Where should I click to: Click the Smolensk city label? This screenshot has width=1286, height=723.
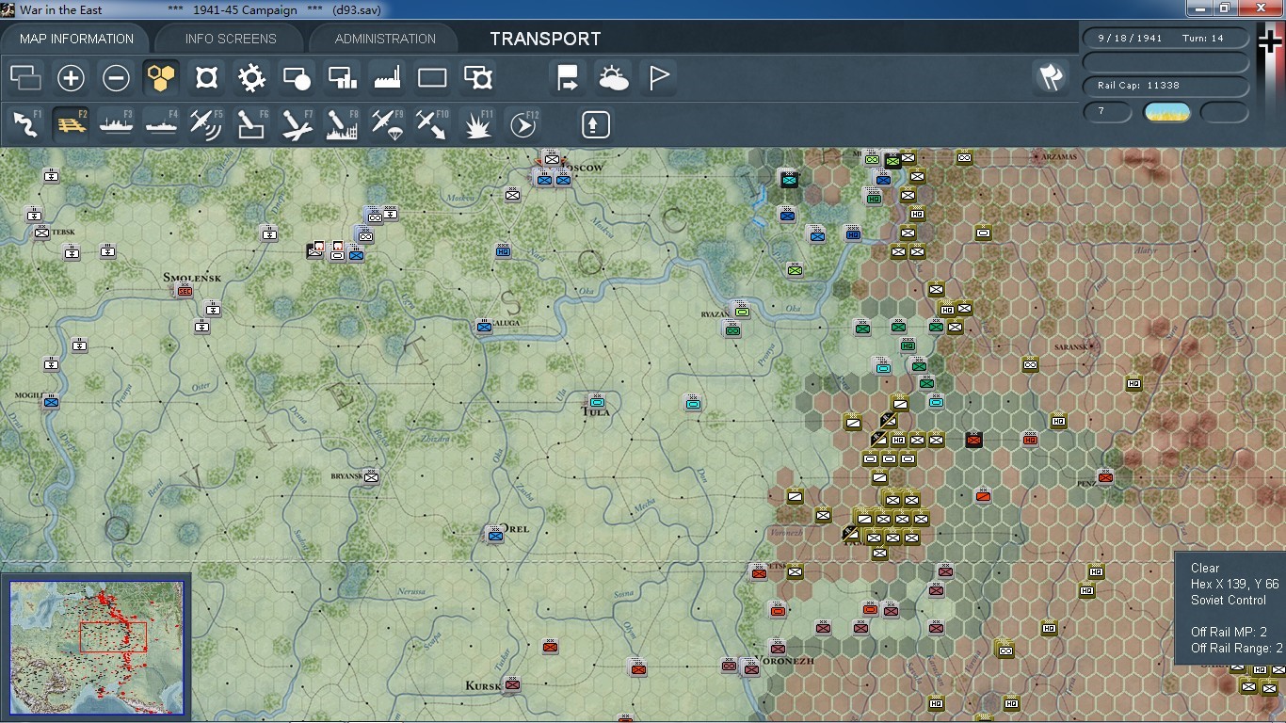click(192, 279)
